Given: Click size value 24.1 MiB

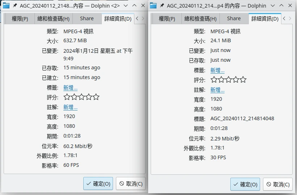Looking at the screenshot, I should click(x=221, y=40).
